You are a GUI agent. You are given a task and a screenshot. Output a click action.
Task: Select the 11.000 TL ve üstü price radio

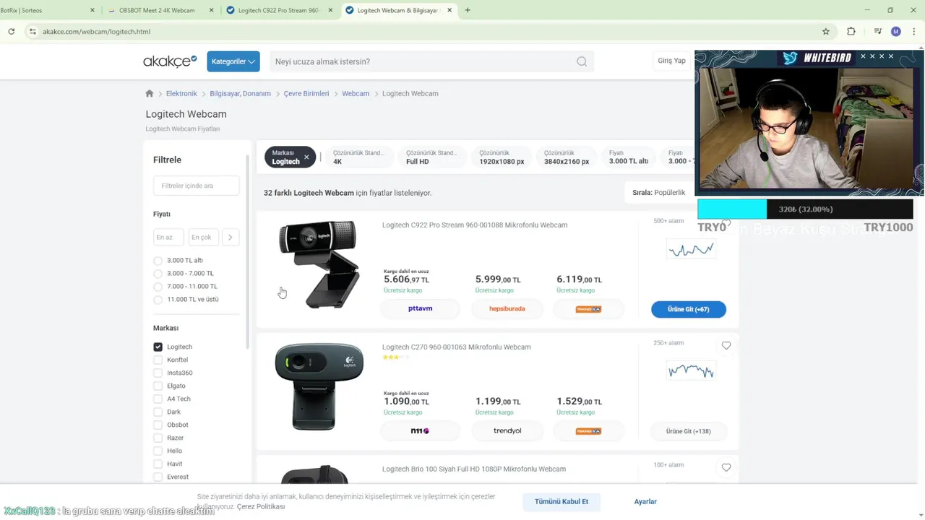[x=158, y=300]
